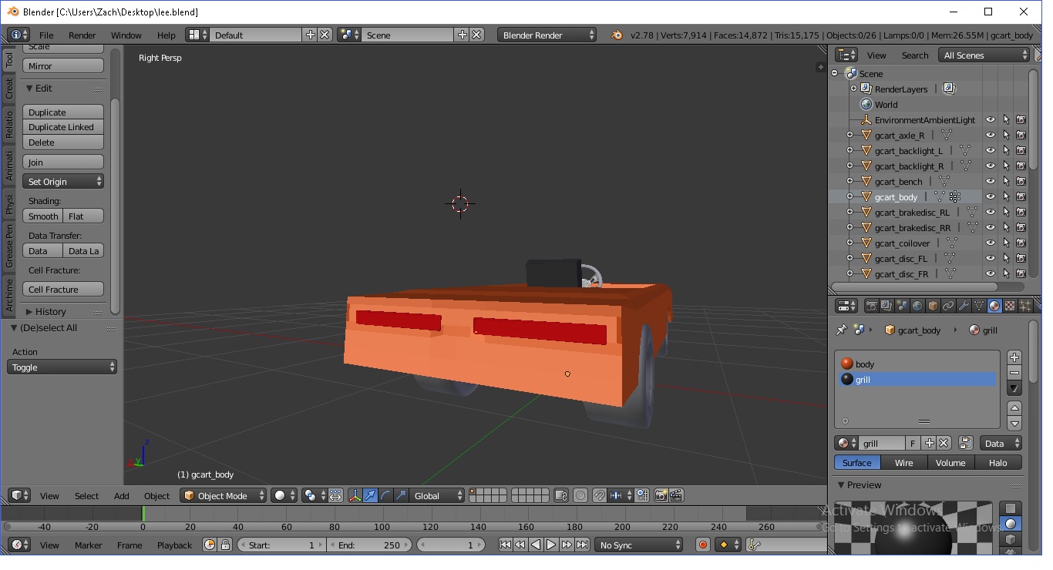Open the Global transform orientation dropdown
The width and height of the screenshot is (1053, 570).
pos(437,495)
